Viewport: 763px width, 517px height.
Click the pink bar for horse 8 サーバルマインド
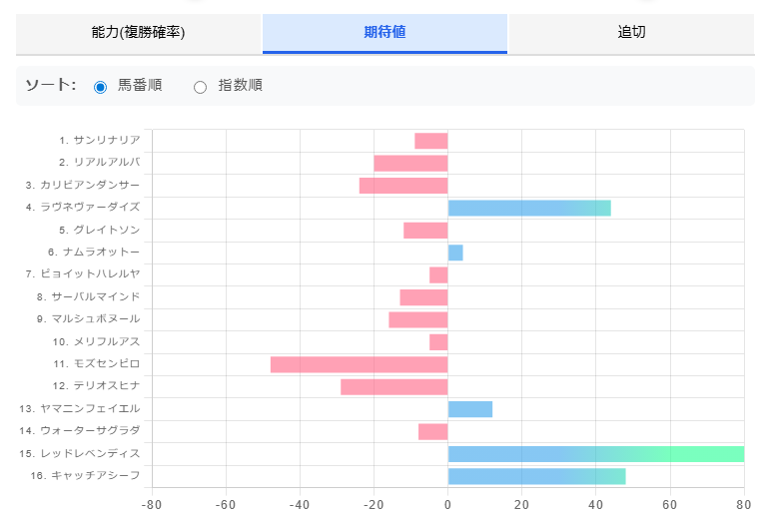pyautogui.click(x=423, y=297)
